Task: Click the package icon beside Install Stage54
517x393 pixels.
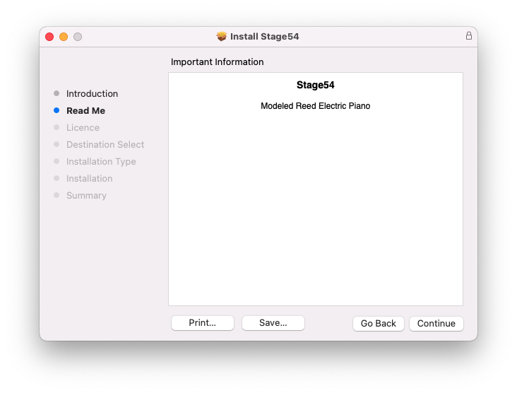Action: 222,36
